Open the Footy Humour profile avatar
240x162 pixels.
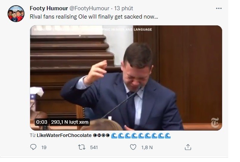click(x=16, y=14)
